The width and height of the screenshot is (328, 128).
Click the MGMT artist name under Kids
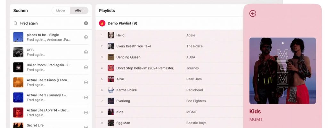tap(256, 119)
